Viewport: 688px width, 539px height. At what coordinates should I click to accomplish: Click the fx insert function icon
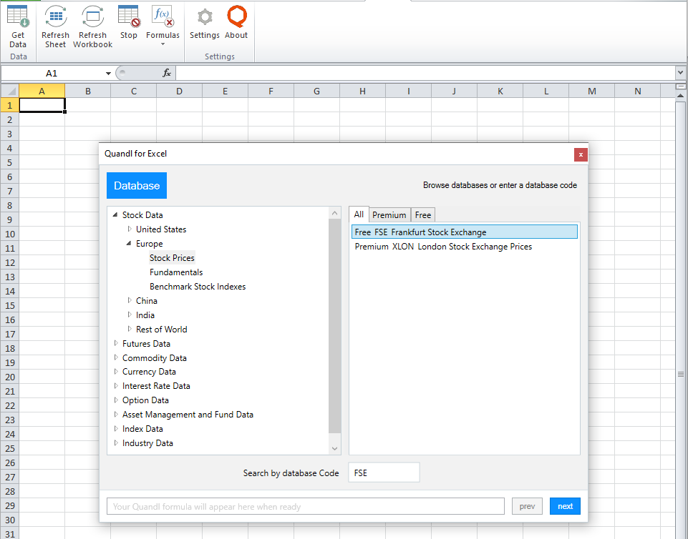(167, 73)
